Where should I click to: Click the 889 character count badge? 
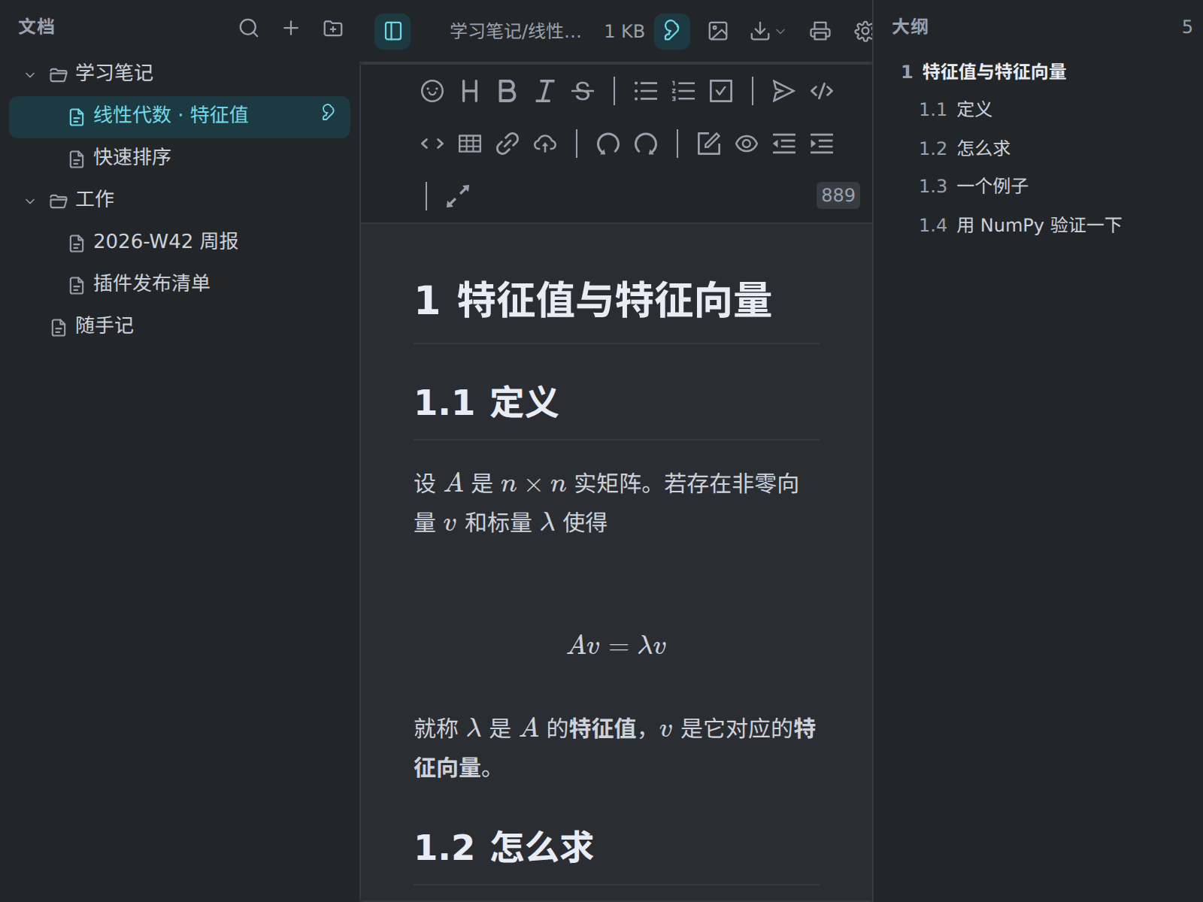point(838,195)
